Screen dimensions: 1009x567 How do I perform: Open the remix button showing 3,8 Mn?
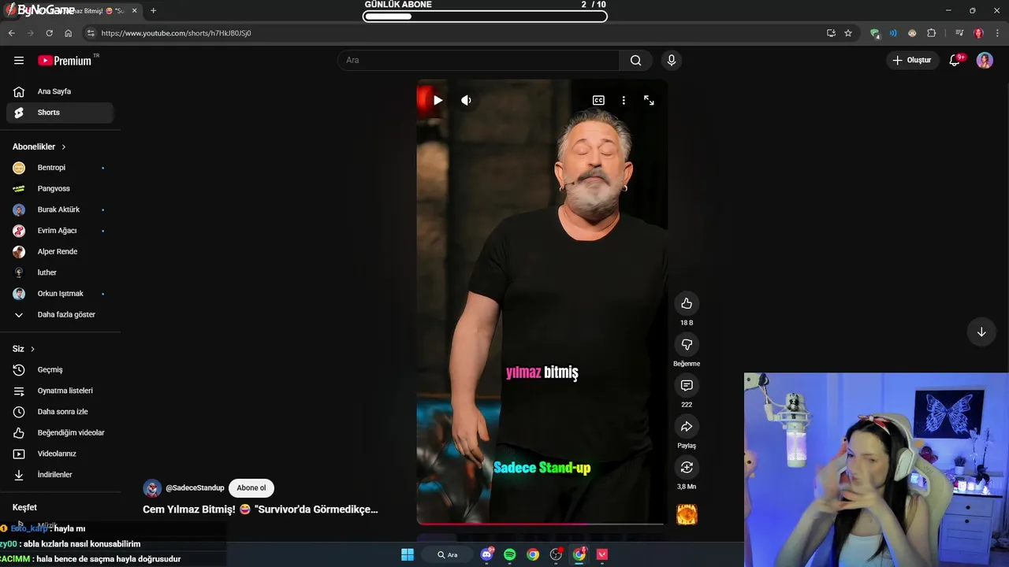(687, 467)
